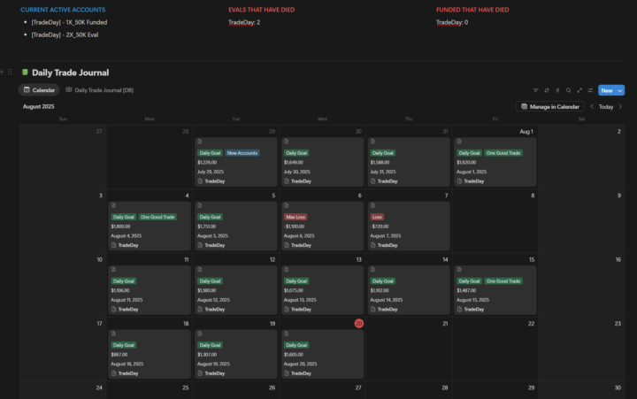Click EVALS THAT HAVE DIED heading
This screenshot has height=399, width=637.
[262, 10]
